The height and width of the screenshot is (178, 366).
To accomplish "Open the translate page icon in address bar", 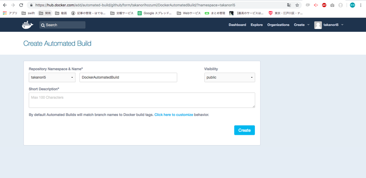I will point(289,5).
